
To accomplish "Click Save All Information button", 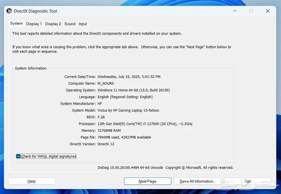I will pyautogui.click(x=198, y=181).
